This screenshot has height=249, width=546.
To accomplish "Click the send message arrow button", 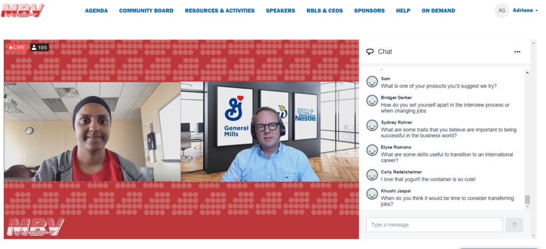I will (514, 225).
